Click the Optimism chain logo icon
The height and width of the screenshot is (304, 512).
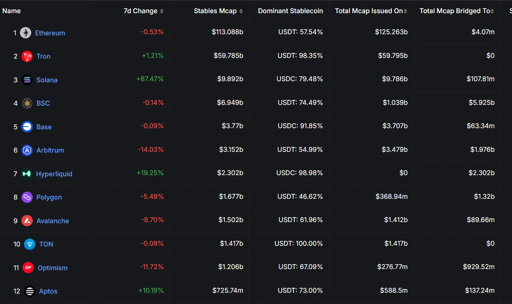[28, 268]
